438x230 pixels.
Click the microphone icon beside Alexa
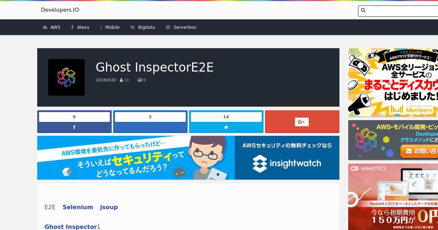73,27
